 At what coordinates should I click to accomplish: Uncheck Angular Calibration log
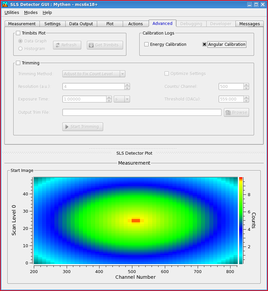click(x=205, y=44)
